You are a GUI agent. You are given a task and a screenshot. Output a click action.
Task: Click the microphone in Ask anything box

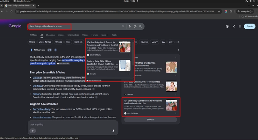pos(113,131)
